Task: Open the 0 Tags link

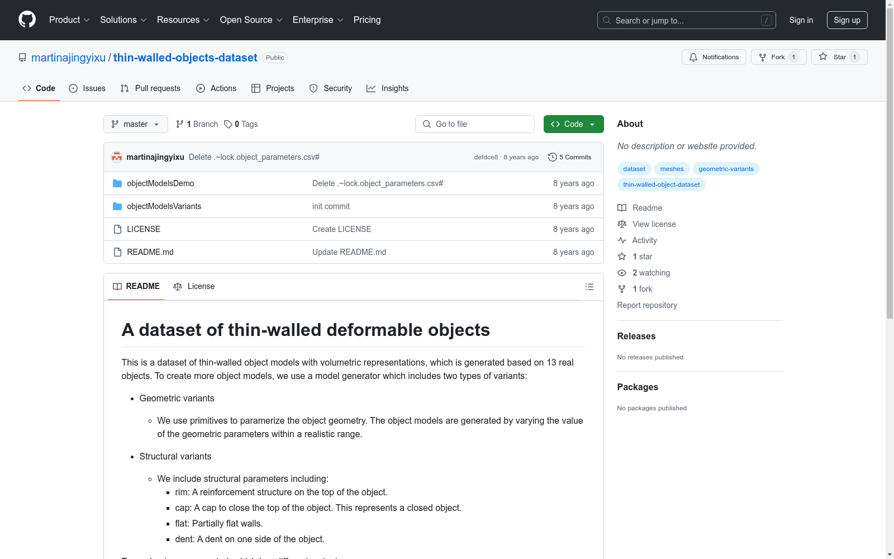Action: pyautogui.click(x=241, y=124)
